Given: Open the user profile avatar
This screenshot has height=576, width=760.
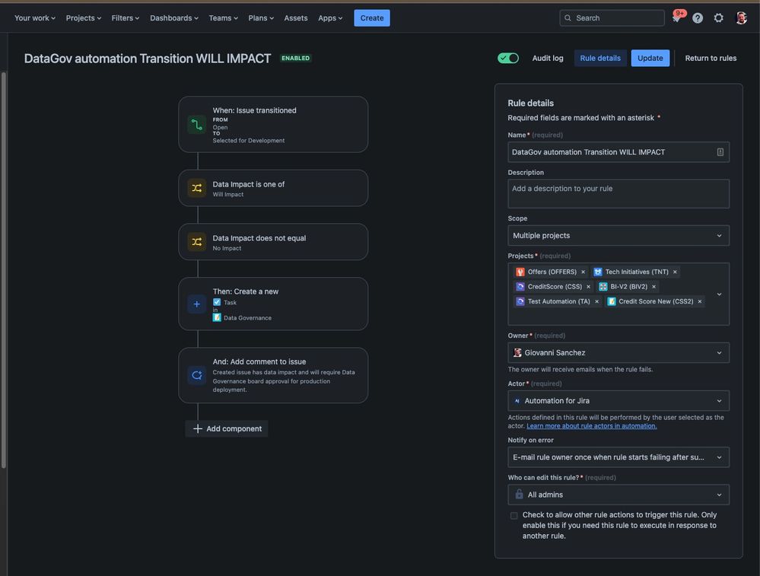Looking at the screenshot, I should pyautogui.click(x=741, y=18).
